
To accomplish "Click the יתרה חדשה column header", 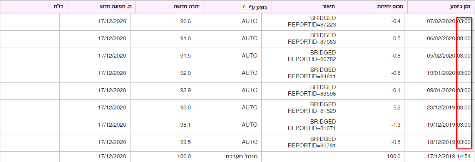I will [170, 7].
